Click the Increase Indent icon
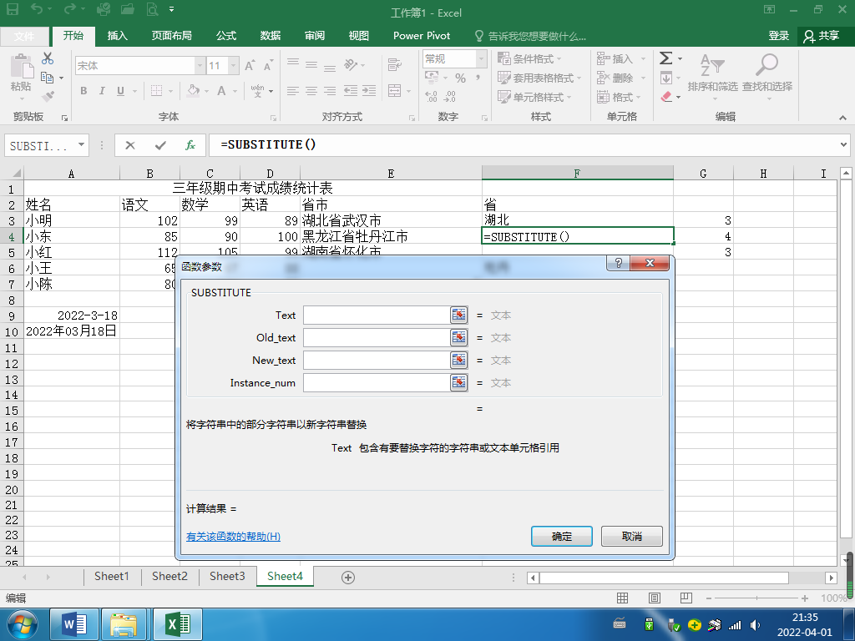Image resolution: width=855 pixels, height=641 pixels. pos(369,90)
